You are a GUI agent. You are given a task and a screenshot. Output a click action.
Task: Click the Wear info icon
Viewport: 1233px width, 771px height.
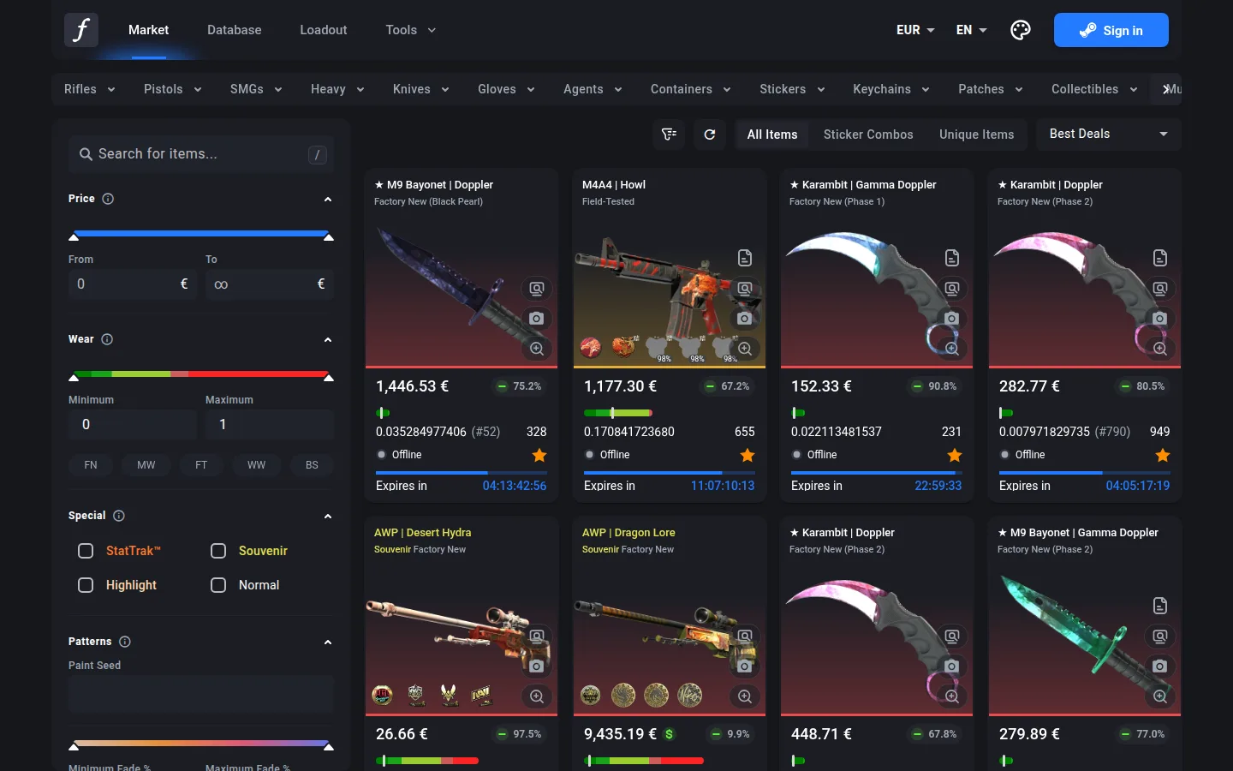(107, 339)
